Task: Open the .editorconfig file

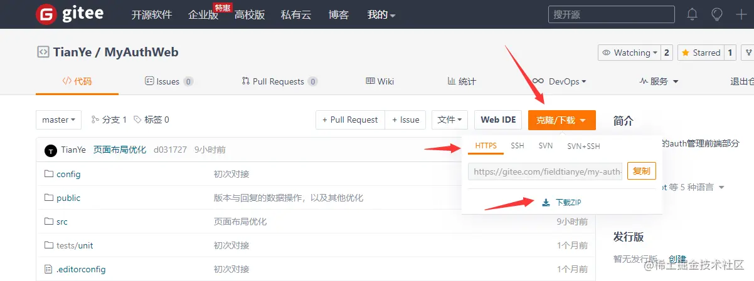Action: (x=81, y=269)
